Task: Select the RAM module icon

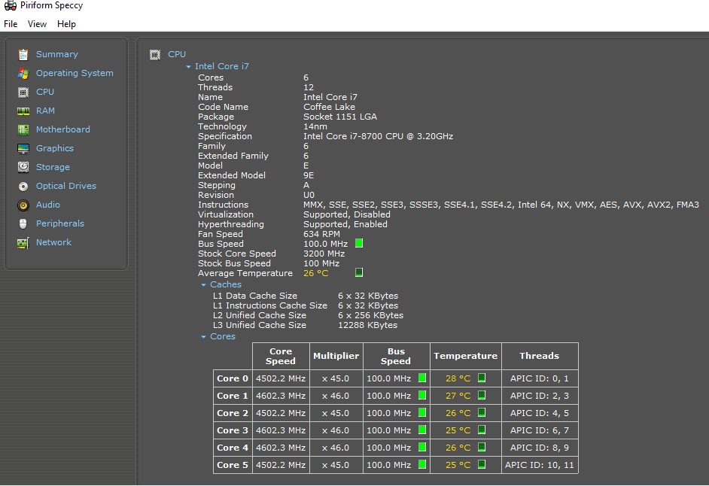Action: (x=23, y=111)
